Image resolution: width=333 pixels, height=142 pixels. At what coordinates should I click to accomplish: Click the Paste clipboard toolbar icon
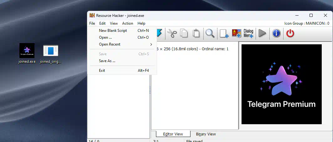[196, 33]
